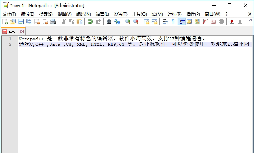Screen dimensions: 254x159
Task: Open the 窗口(W) menu
Action: [x=212, y=14]
